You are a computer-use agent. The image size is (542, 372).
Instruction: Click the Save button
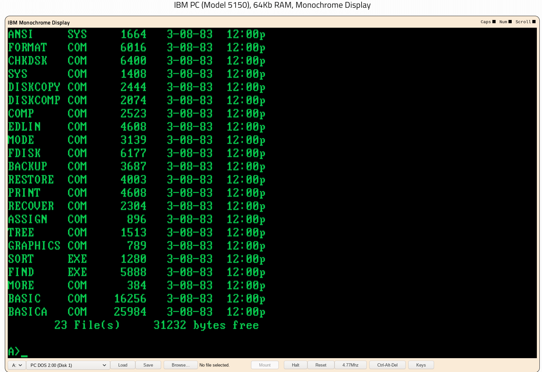148,365
